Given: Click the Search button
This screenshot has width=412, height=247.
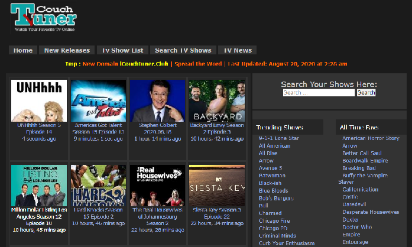Looking at the screenshot, I should click(366, 93).
